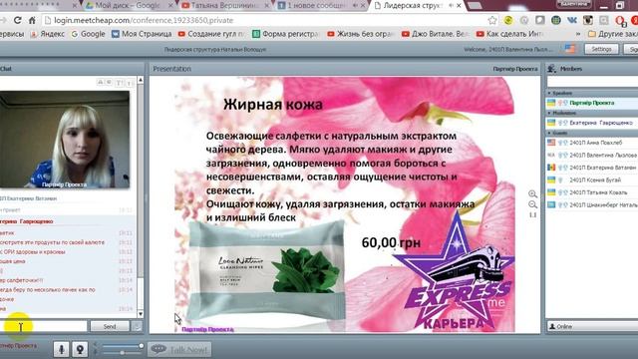The width and height of the screenshot is (638, 359).
Task: Click the Talk Now! button
Action: tap(179, 350)
